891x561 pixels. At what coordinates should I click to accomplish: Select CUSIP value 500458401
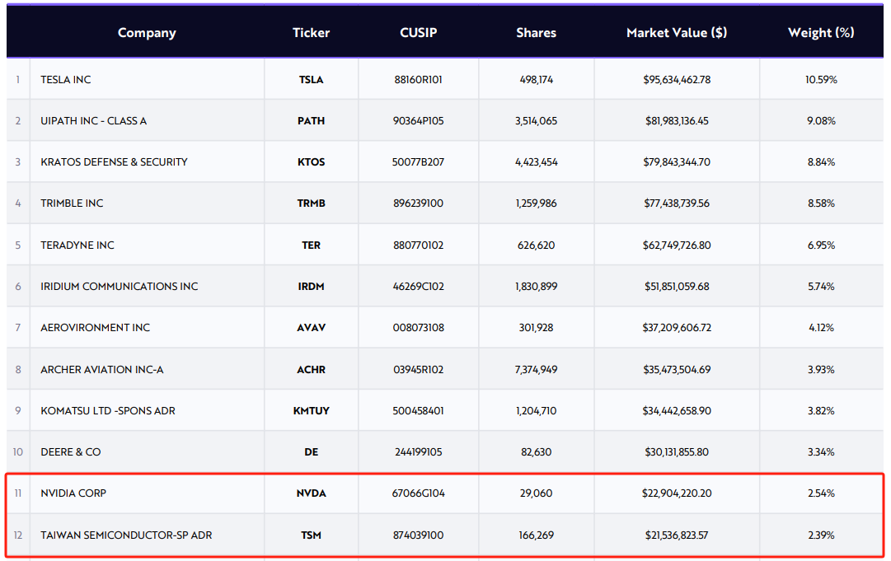pyautogui.click(x=418, y=410)
